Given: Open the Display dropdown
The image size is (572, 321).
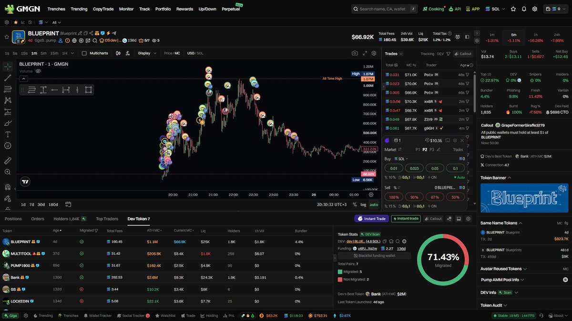Looking at the screenshot, I should point(147,53).
